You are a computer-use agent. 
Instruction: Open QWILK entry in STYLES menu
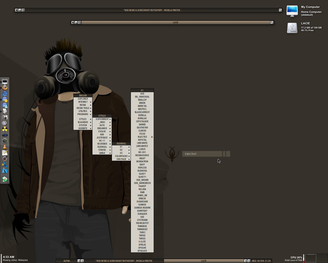point(102,153)
